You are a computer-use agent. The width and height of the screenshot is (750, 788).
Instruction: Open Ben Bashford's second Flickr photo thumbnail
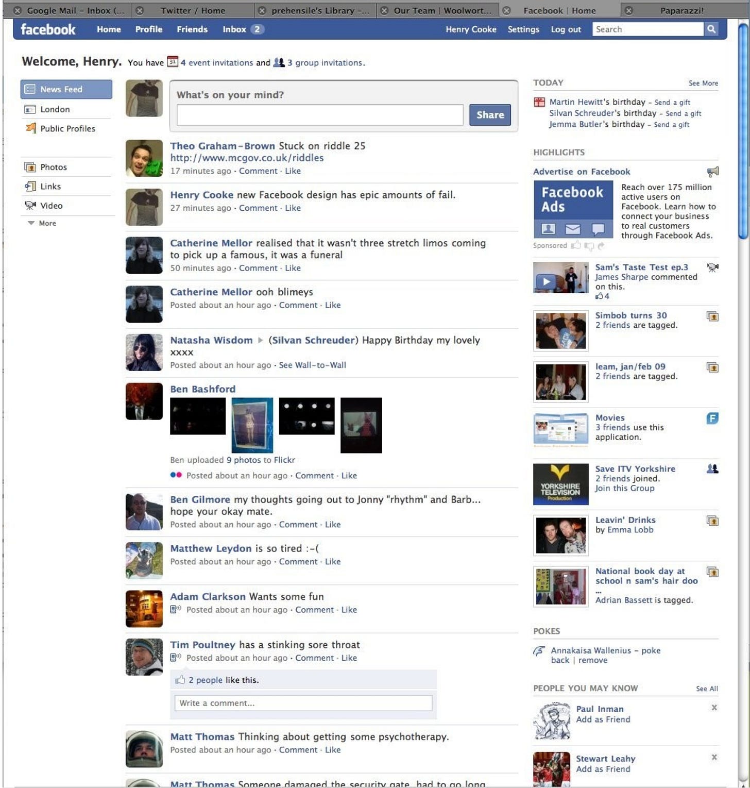(252, 425)
